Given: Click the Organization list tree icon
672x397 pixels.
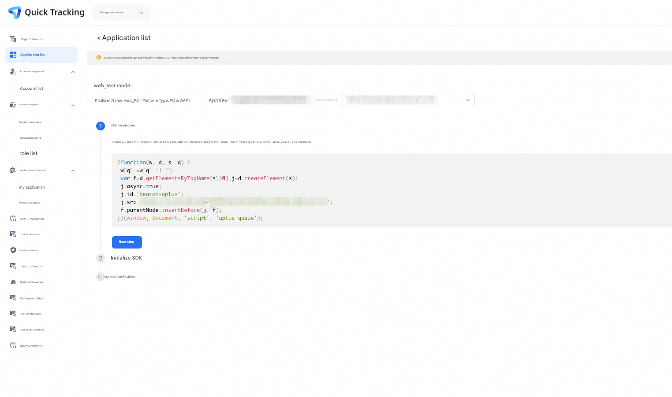Looking at the screenshot, I should [x=13, y=39].
